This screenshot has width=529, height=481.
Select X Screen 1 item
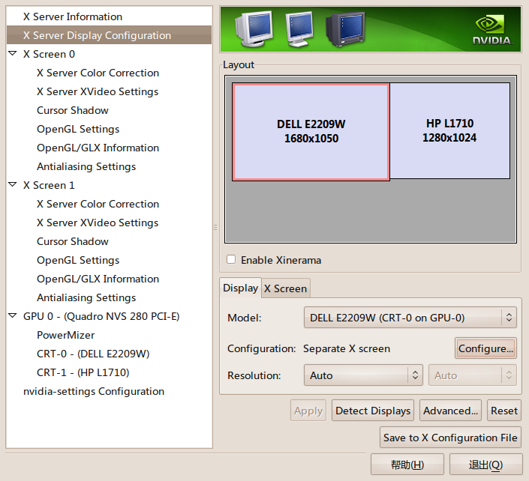pos(49,185)
